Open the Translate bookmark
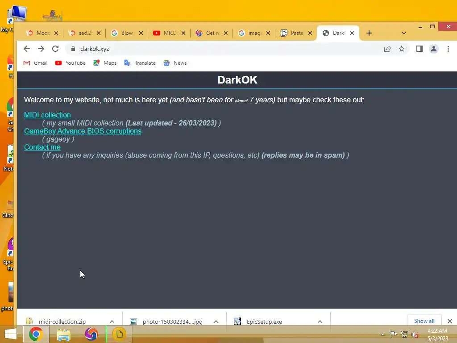 (140, 63)
